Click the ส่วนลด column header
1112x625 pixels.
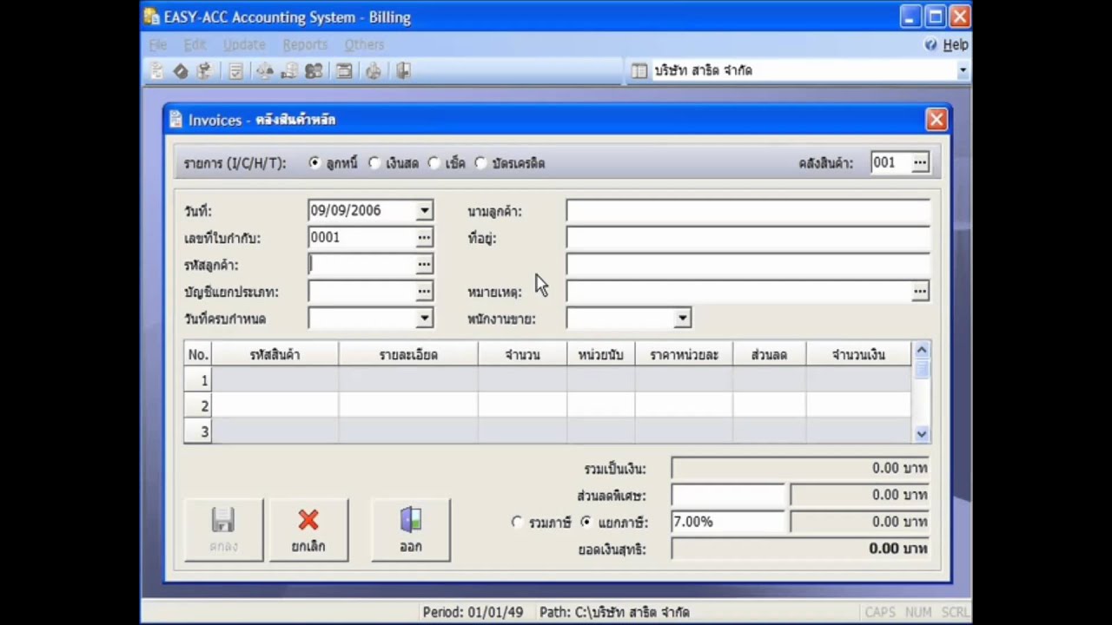[770, 354]
